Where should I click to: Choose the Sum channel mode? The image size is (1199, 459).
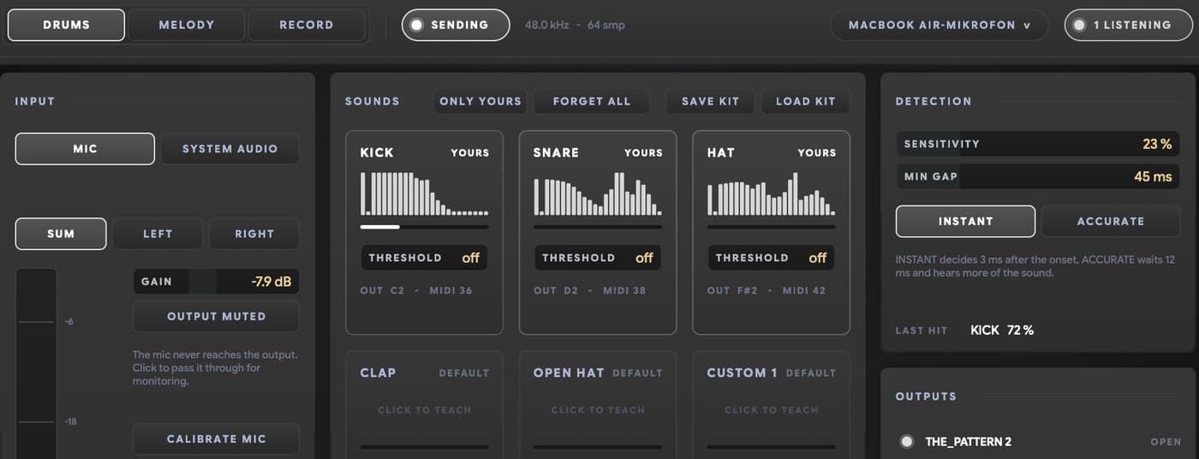coord(61,234)
